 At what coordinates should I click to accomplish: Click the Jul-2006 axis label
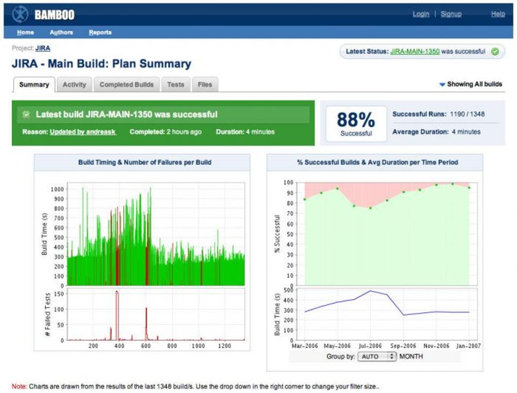(x=370, y=346)
